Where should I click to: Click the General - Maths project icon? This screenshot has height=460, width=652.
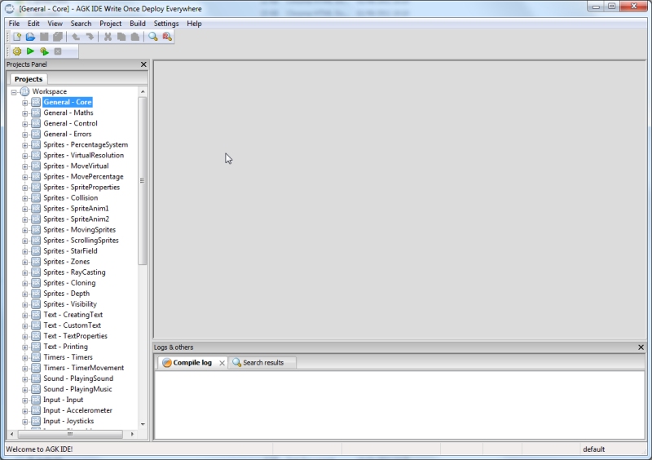(36, 113)
